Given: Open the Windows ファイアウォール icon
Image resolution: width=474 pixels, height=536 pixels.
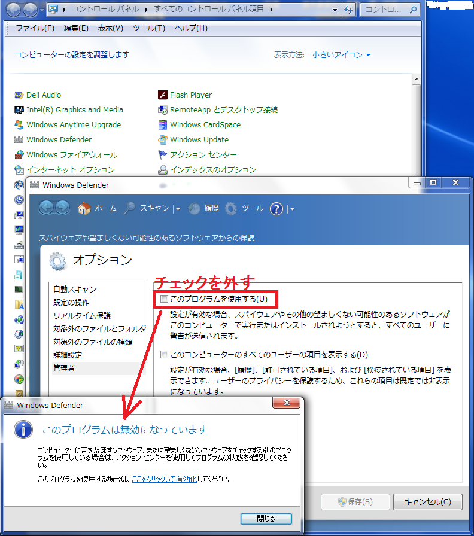Looking at the screenshot, I should 19,155.
